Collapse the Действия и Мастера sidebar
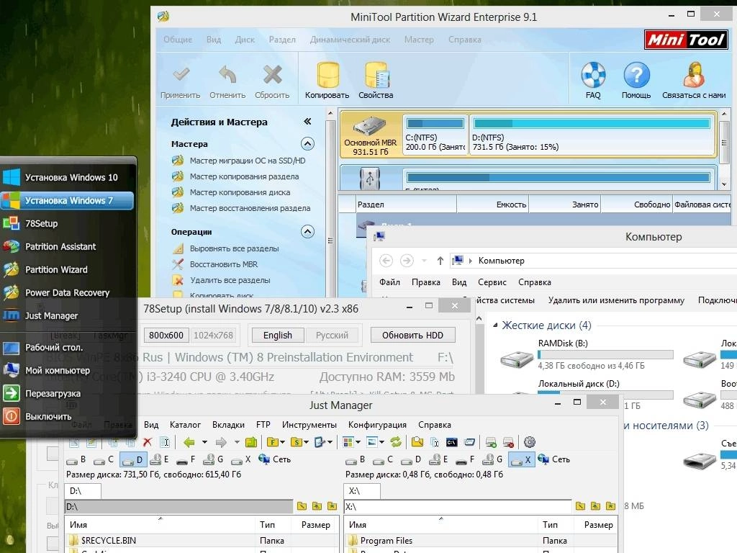 tap(307, 122)
